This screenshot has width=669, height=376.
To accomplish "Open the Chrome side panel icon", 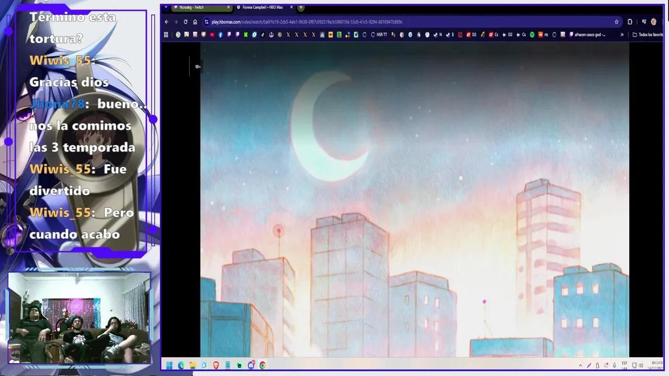I will coord(644,22).
